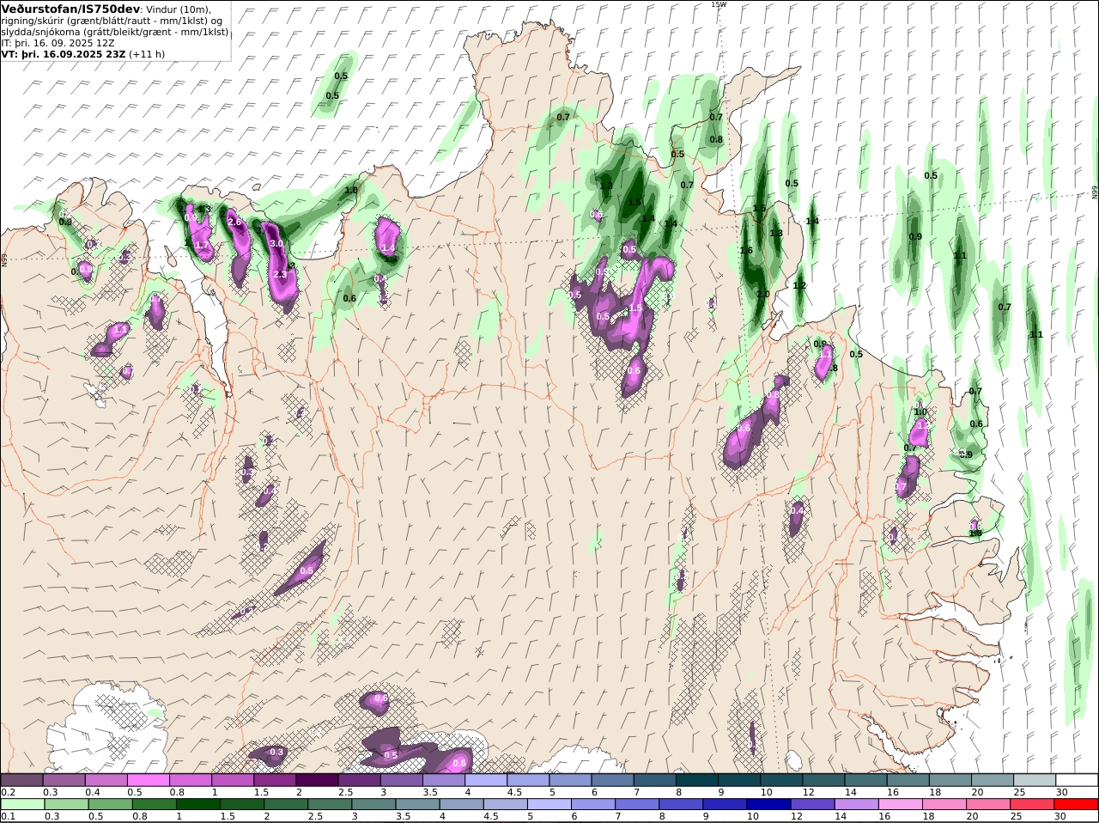Viewport: 1099px width, 823px height.
Task: Select the bright red rain swatch labeled 30
Action: [x=1076, y=804]
